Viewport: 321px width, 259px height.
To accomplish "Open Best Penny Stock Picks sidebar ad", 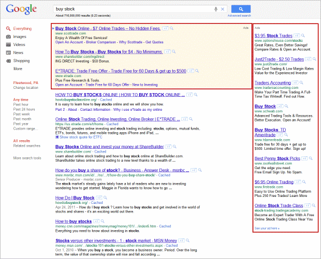I will click(277, 159).
